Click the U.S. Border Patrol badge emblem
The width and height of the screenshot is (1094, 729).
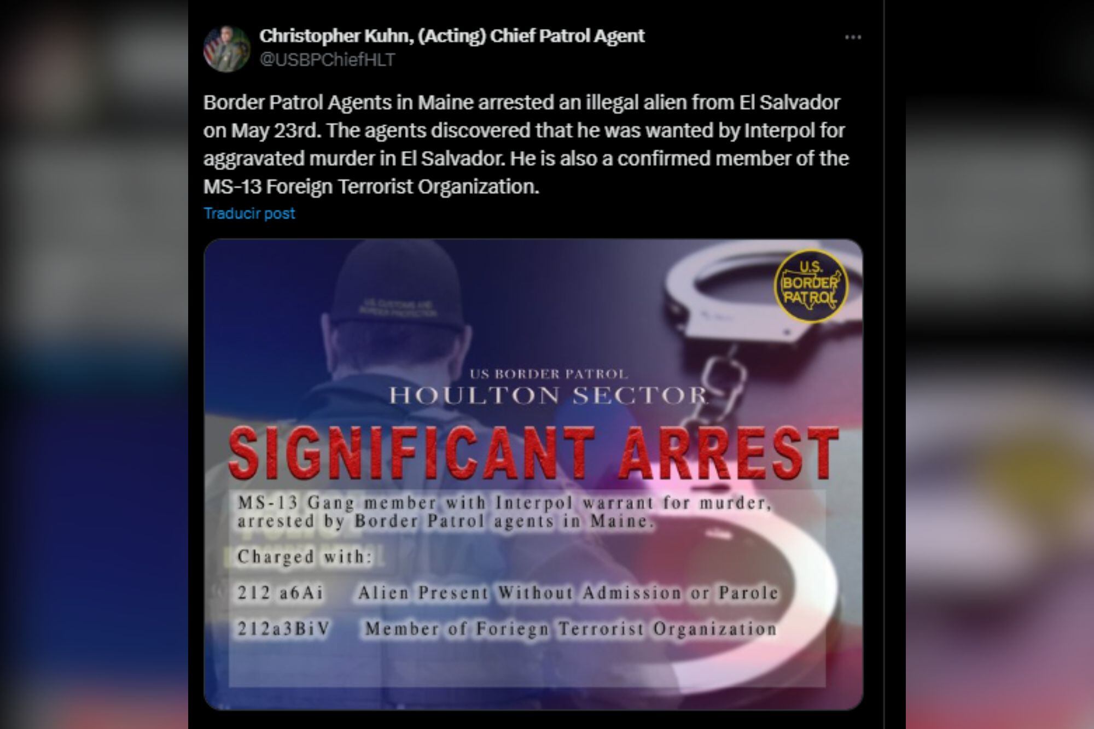point(811,285)
